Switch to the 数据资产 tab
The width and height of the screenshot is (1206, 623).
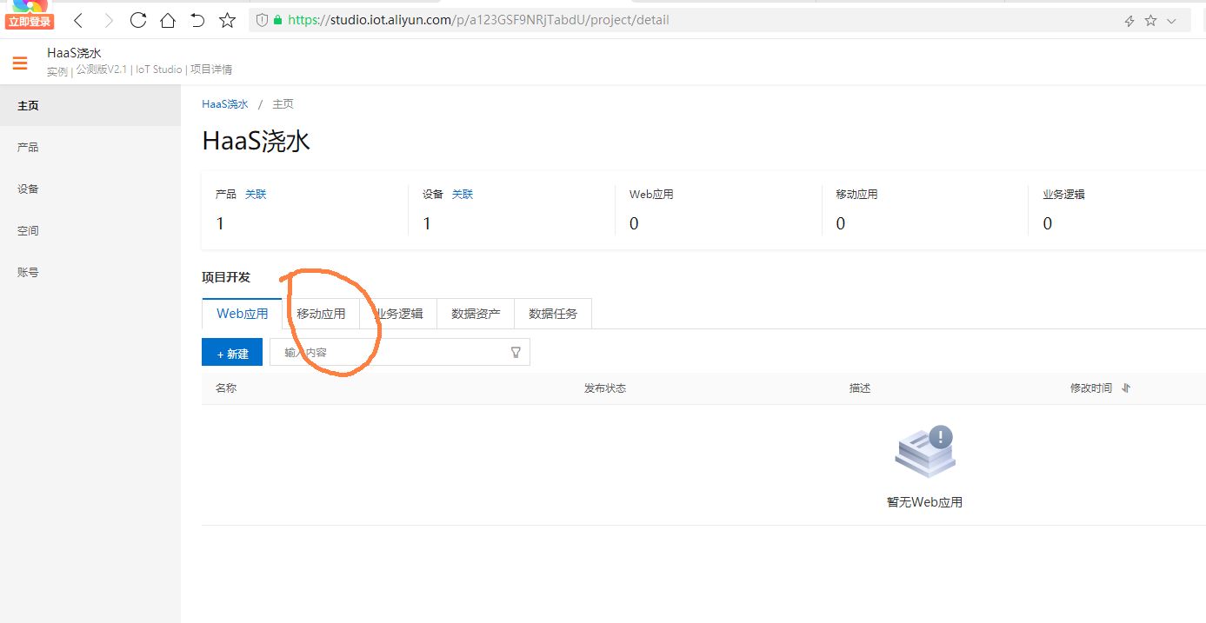pyautogui.click(x=476, y=314)
